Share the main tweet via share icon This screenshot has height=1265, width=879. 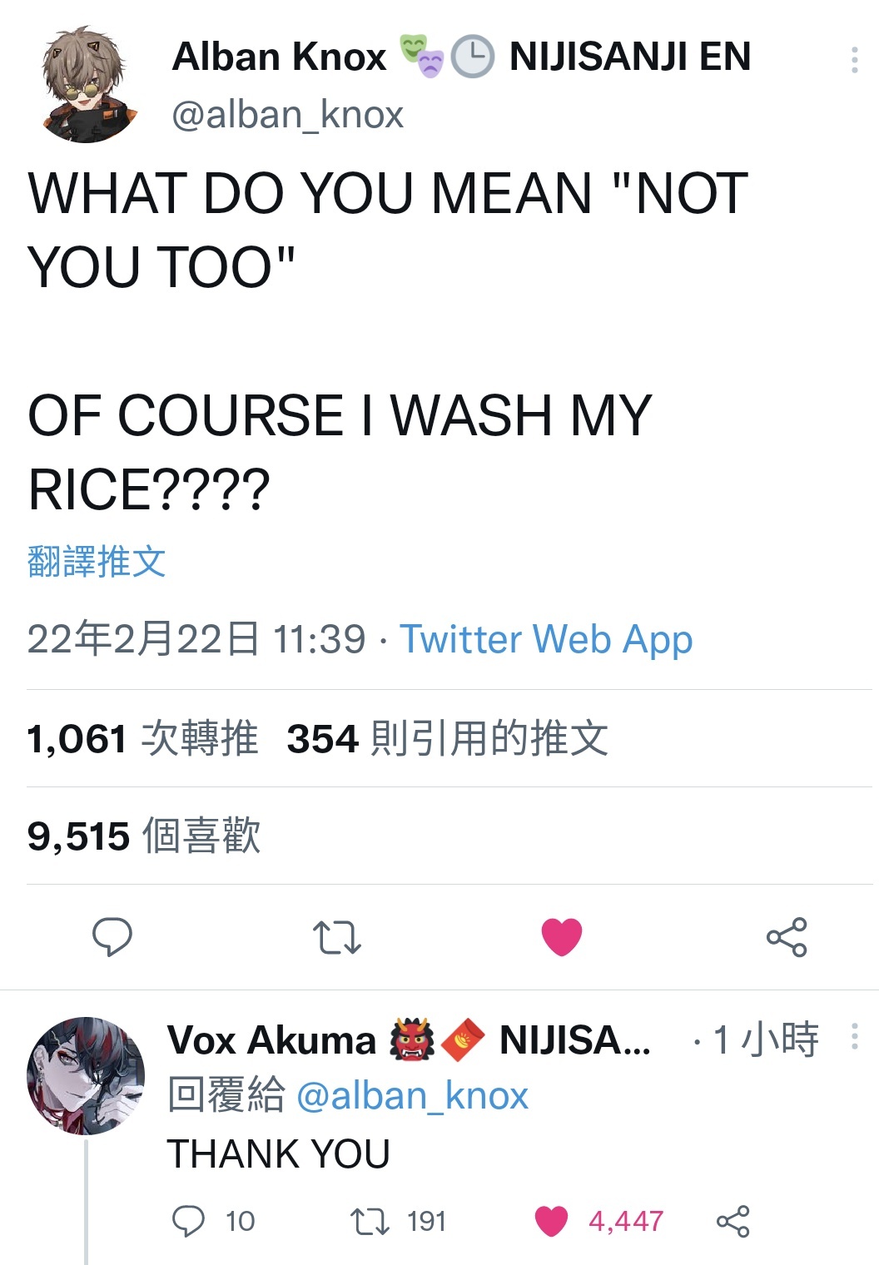point(787,937)
